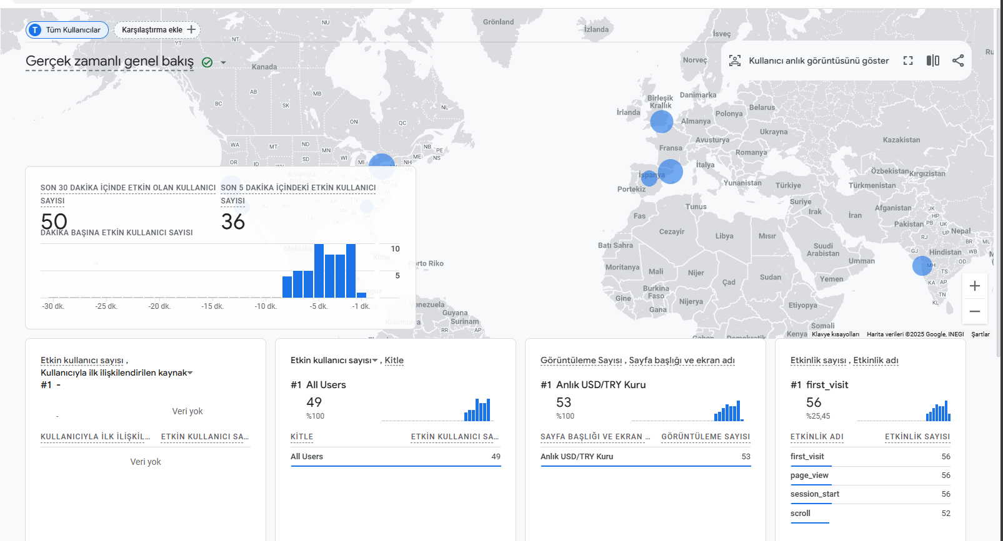
Task: Open fullscreen view with expand icon
Action: [908, 61]
